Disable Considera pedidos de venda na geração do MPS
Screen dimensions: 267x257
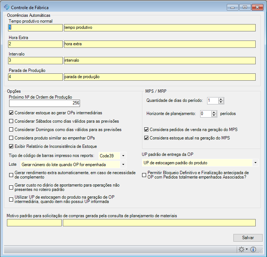coord(146,130)
